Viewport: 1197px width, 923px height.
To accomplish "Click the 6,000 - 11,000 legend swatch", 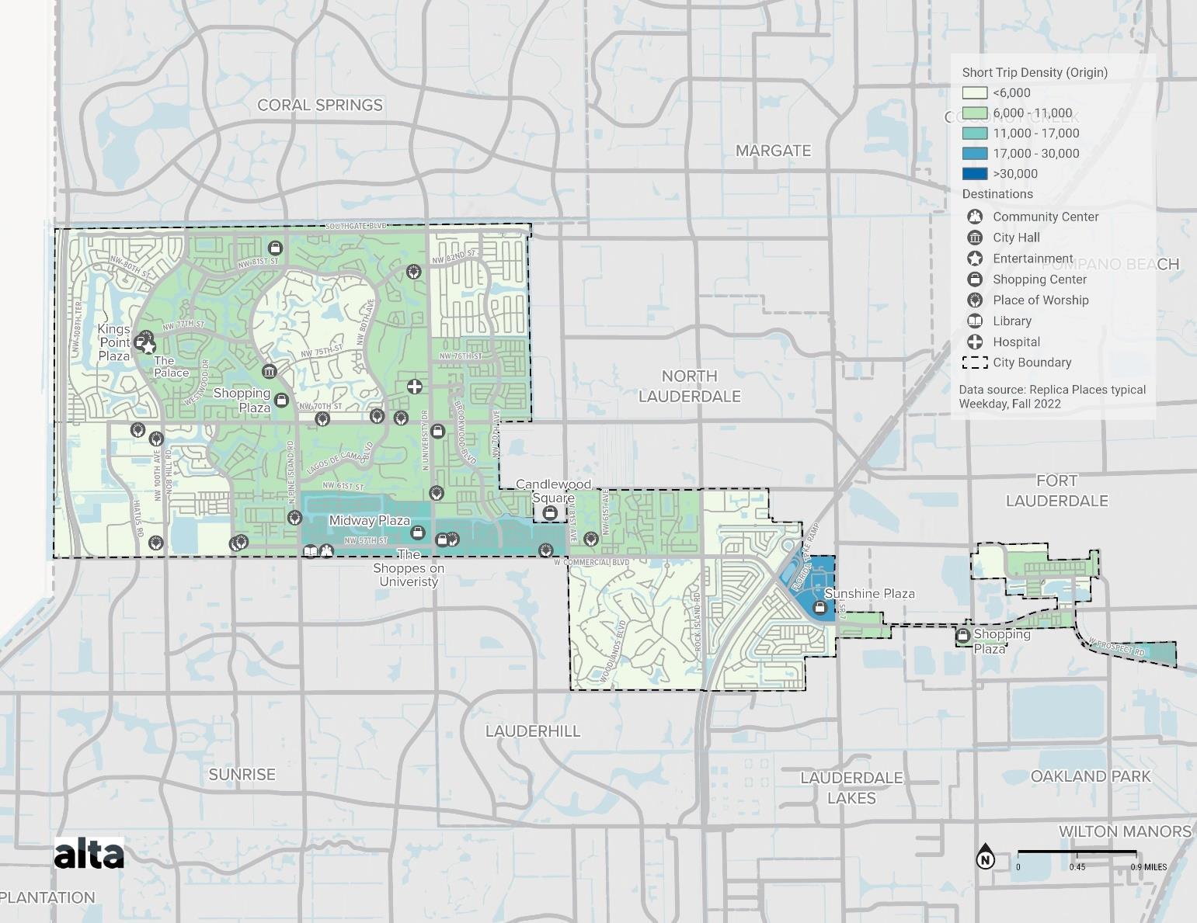I will tap(975, 113).
